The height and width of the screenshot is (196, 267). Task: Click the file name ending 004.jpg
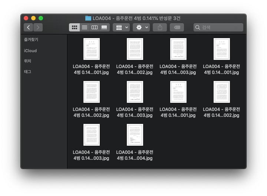(x=135, y=155)
